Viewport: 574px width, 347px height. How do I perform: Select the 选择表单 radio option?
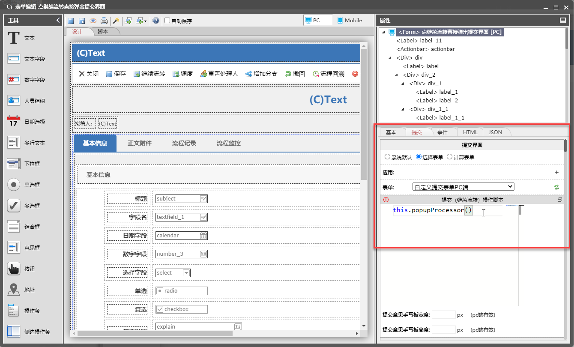[419, 157]
